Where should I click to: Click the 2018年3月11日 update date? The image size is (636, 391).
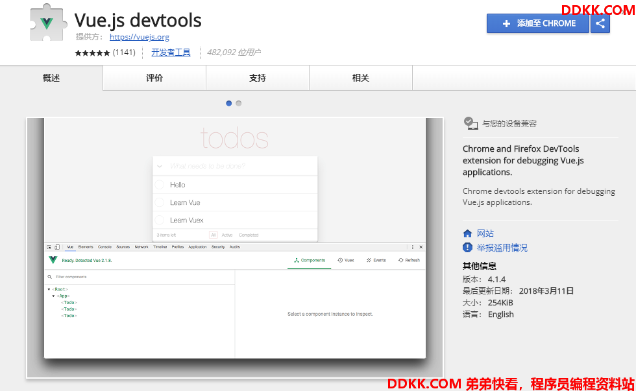pyautogui.click(x=546, y=291)
